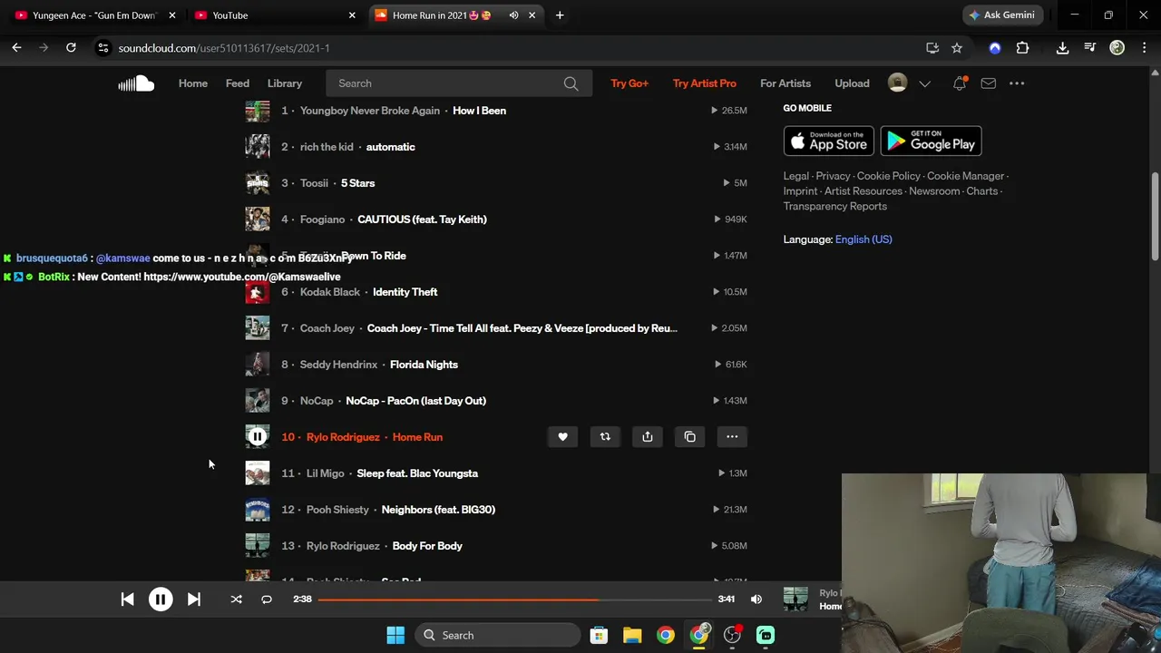Download on the App Store badge
This screenshot has width=1161, height=653.
point(829,141)
